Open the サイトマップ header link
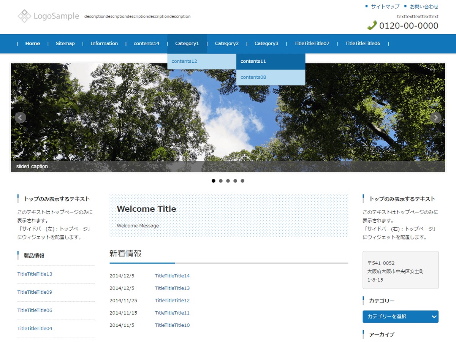456x342 pixels. pos(385,6)
